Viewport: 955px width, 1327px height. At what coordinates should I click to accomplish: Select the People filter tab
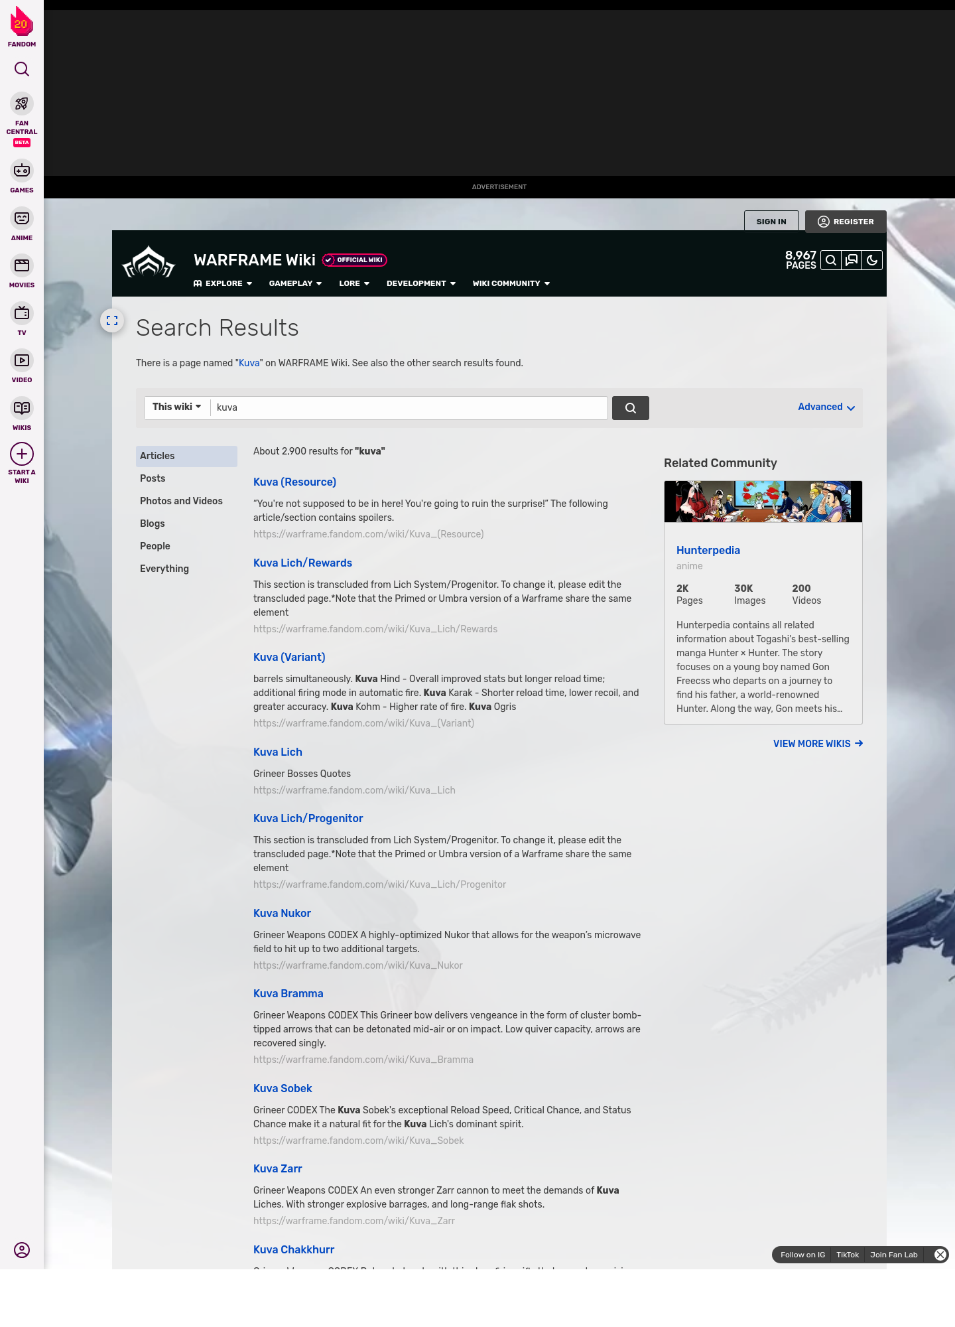(186, 546)
